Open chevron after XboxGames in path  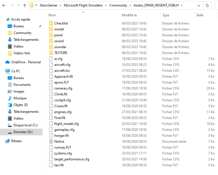(x=60, y=5)
